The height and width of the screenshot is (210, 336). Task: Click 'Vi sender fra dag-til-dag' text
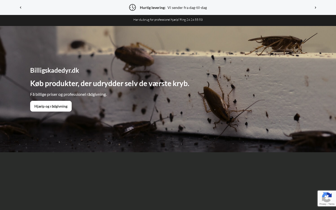pyautogui.click(x=187, y=8)
